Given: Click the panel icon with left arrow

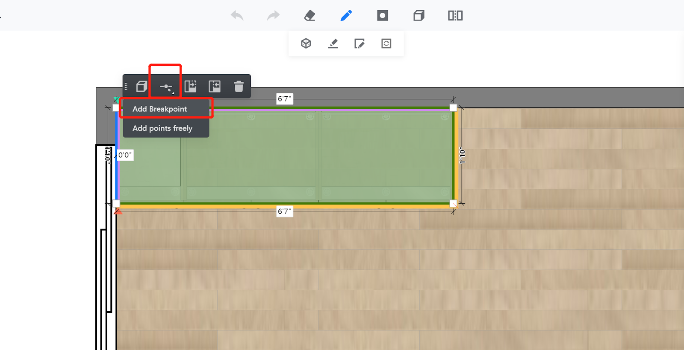Looking at the screenshot, I should (x=215, y=87).
